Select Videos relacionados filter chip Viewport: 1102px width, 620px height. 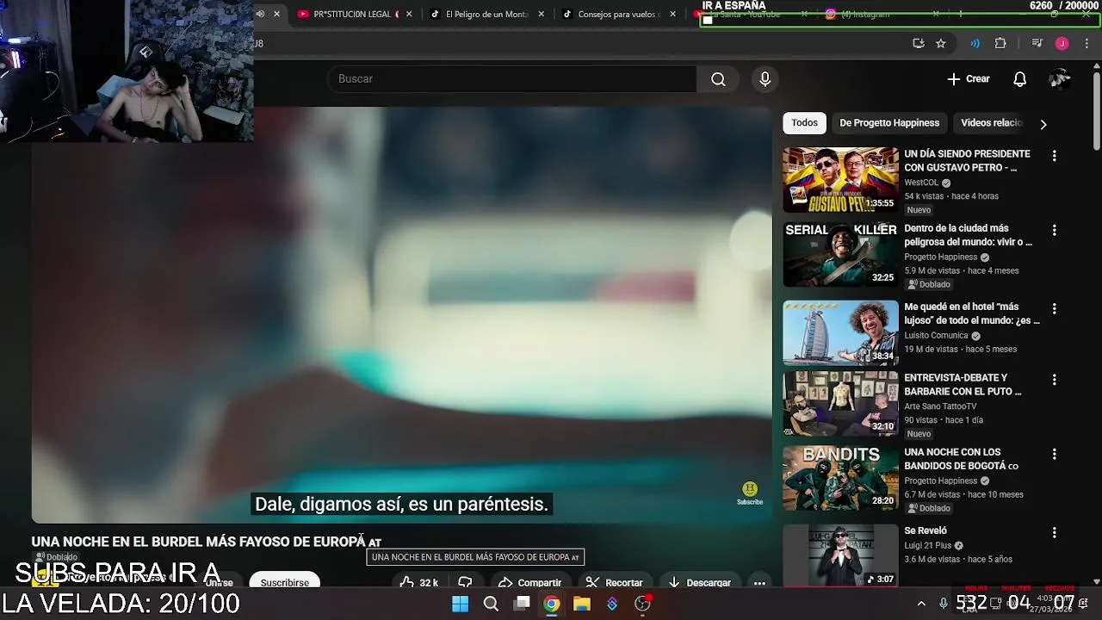click(x=991, y=123)
